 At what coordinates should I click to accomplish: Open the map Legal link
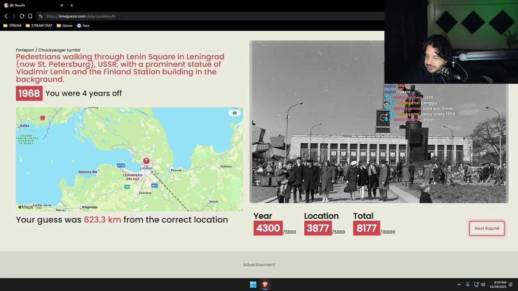[38, 208]
